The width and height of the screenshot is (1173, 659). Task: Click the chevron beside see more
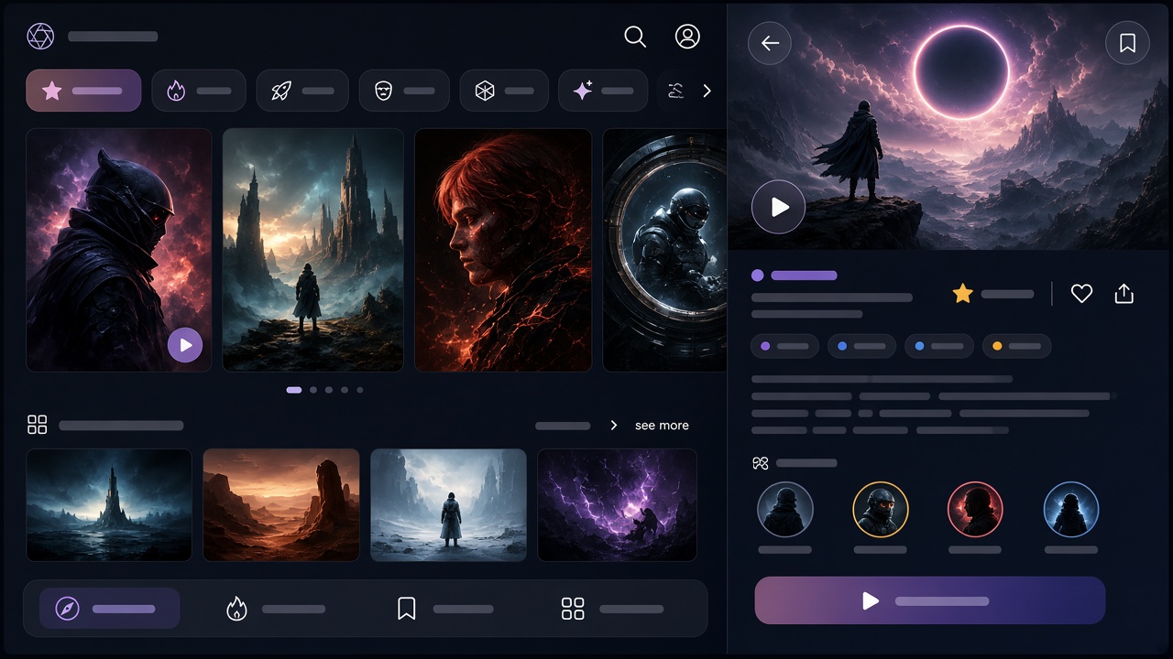(614, 426)
